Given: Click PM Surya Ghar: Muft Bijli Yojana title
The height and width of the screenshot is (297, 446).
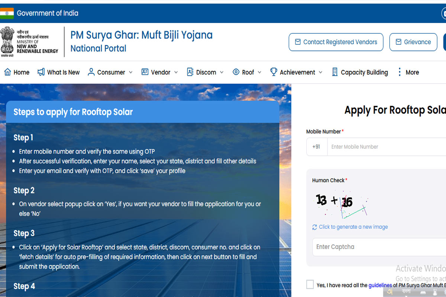Looking at the screenshot, I should (x=142, y=35).
